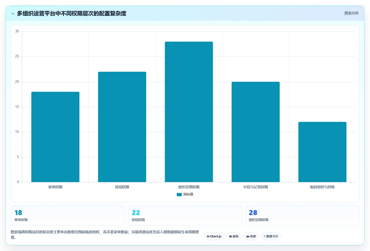This screenshot has width=370, height=251.
Task: Click the y-axis value 15
Action: (17, 107)
